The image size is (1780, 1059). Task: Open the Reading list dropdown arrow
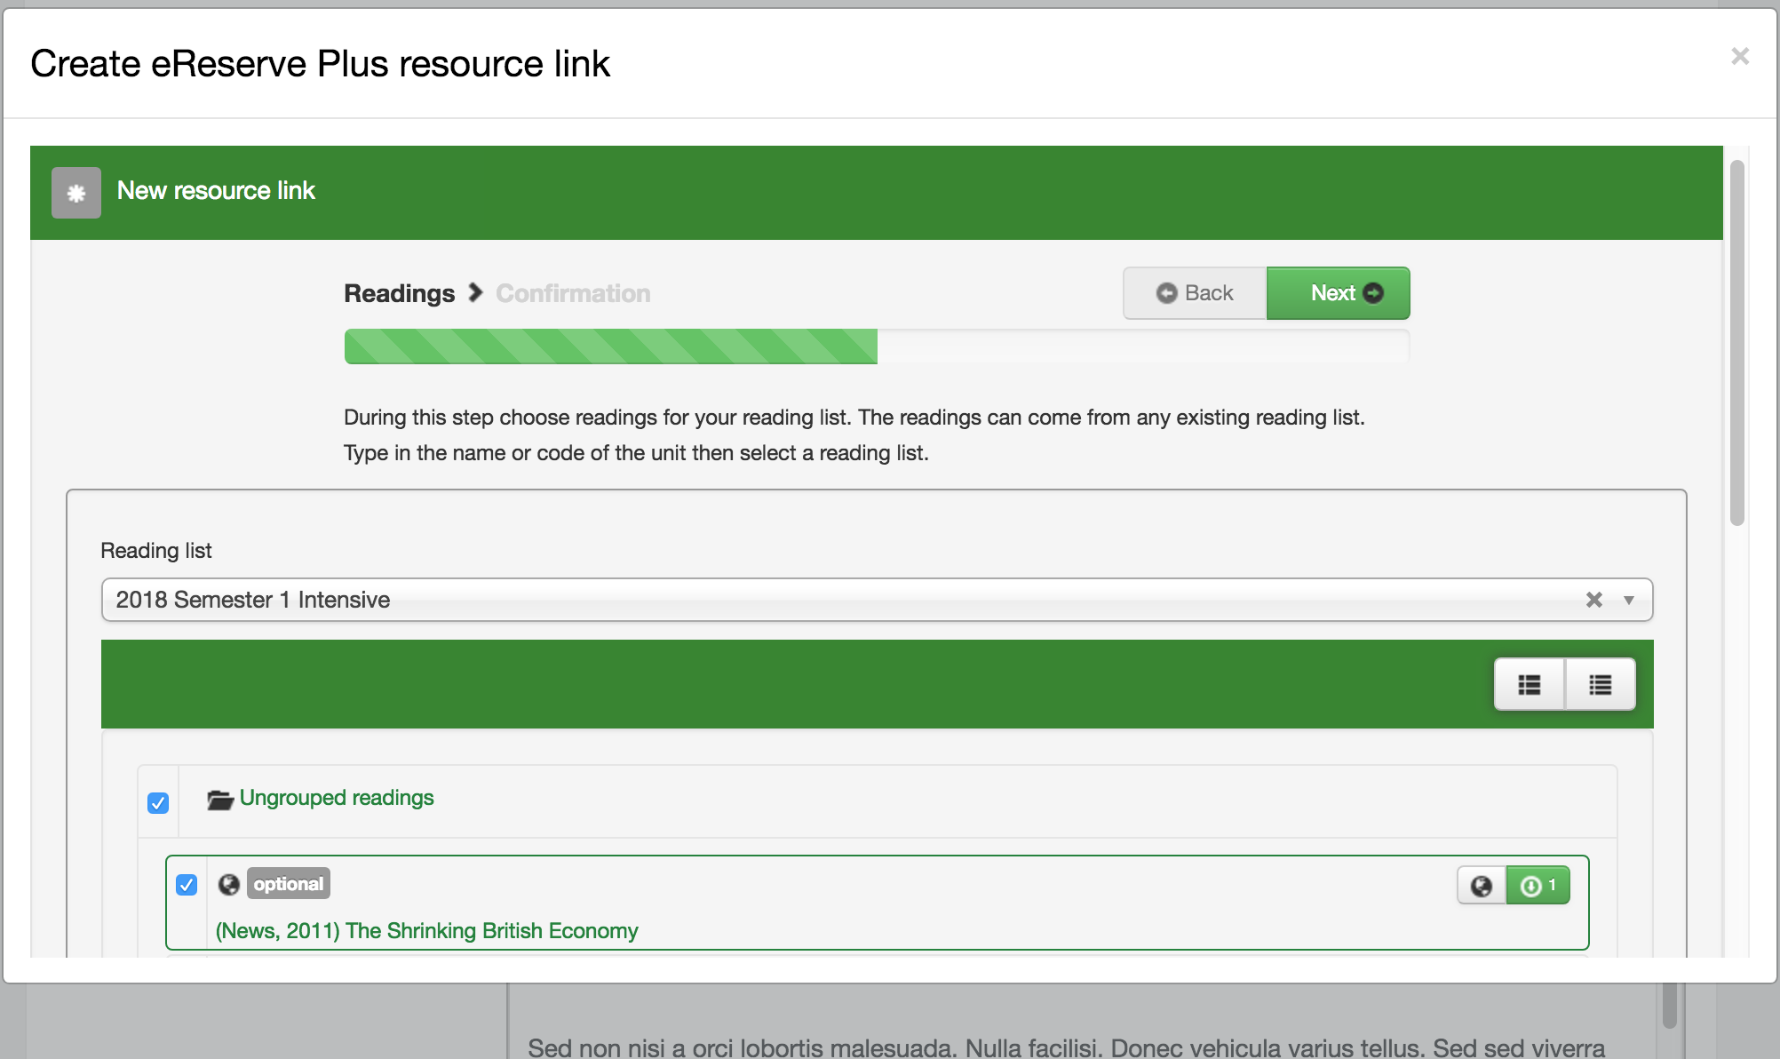[x=1629, y=601]
